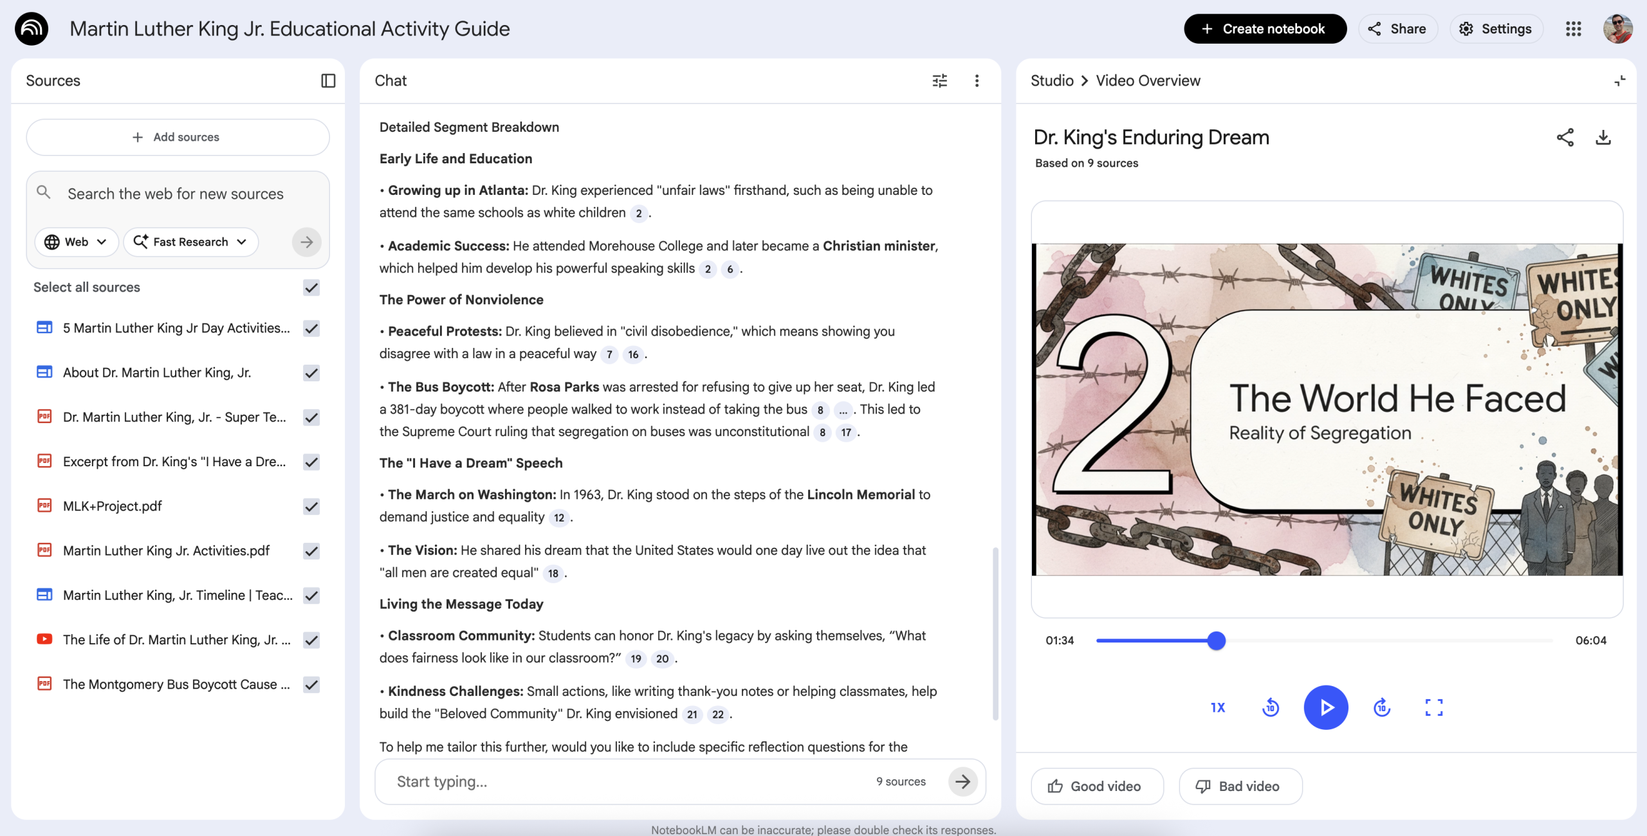Uncheck The Montgomery Bus Boycott source
This screenshot has width=1647, height=836.
point(311,685)
